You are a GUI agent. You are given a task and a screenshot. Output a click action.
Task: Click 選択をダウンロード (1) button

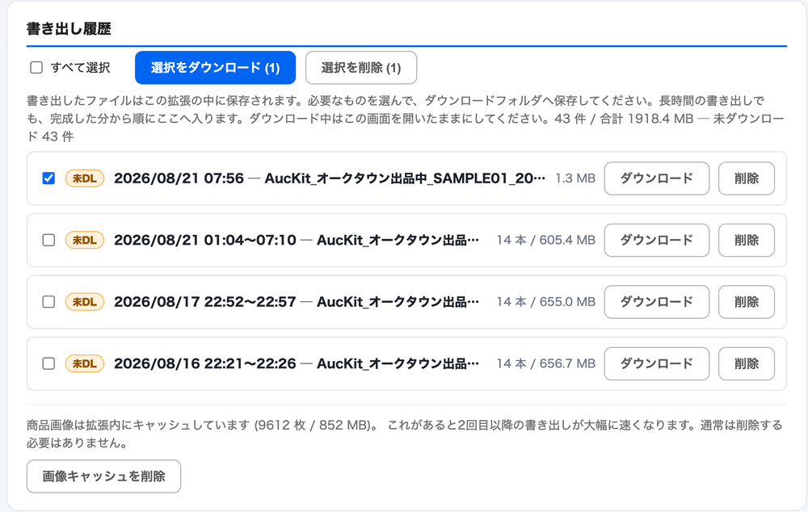point(216,68)
